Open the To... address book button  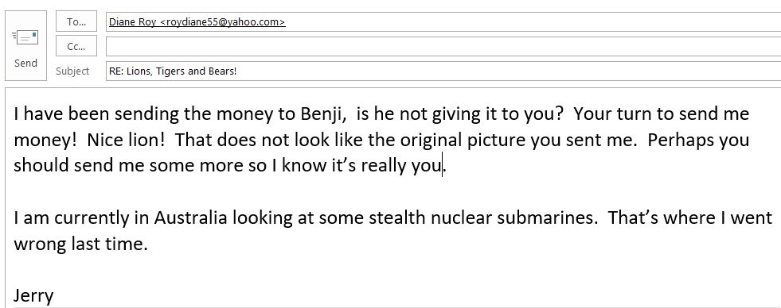(76, 22)
